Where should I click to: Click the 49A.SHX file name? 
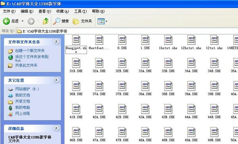point(191,140)
